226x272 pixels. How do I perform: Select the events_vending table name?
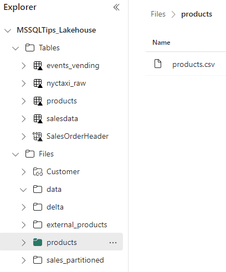[73, 66]
